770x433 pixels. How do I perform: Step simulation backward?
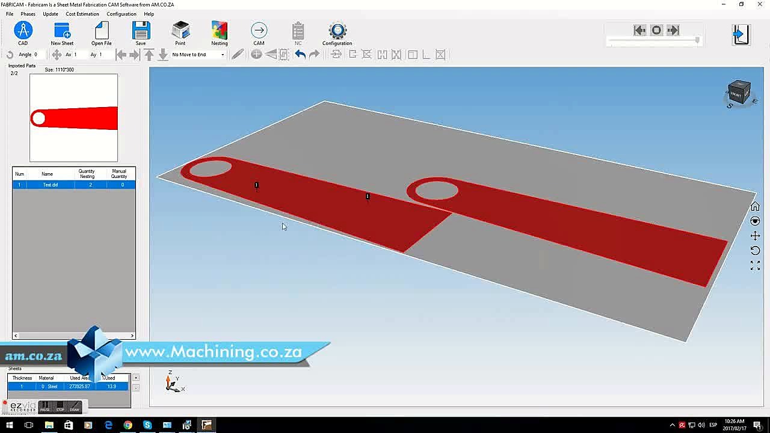coord(640,30)
